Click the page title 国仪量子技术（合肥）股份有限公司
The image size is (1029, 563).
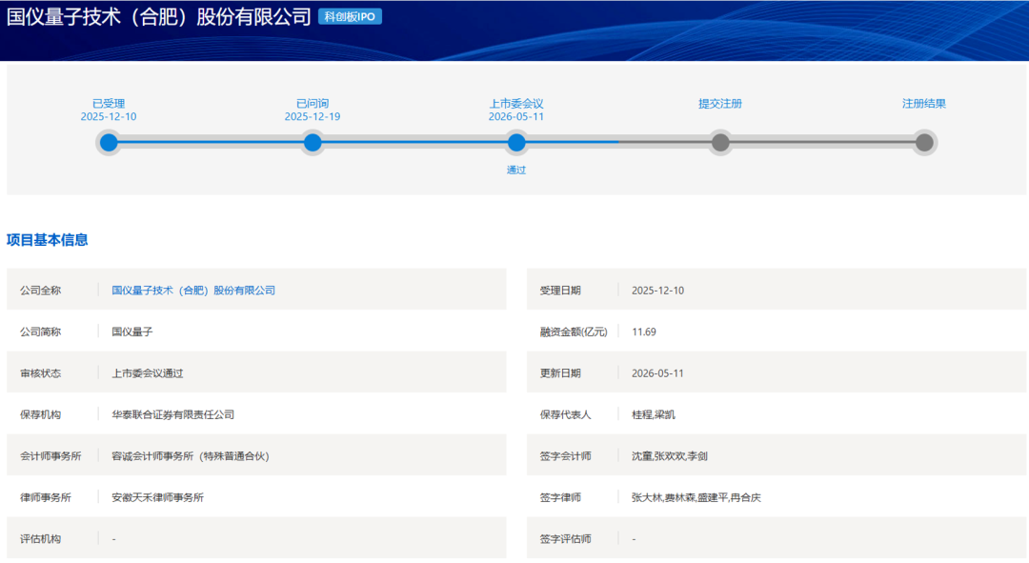[x=159, y=17]
